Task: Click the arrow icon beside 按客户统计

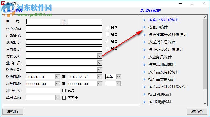Action: (x=144, y=27)
